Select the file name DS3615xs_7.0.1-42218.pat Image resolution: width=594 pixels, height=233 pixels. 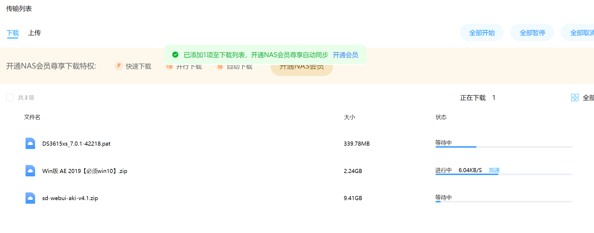click(76, 144)
